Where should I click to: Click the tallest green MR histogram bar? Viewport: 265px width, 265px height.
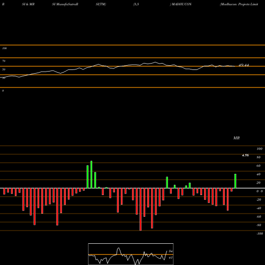coord(91,174)
